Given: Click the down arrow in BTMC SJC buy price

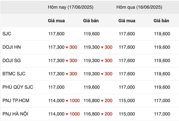Looking at the screenshot, I should click(67, 74).
